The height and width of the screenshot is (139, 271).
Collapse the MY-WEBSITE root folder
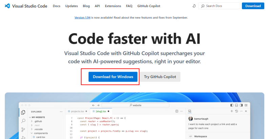30,117
